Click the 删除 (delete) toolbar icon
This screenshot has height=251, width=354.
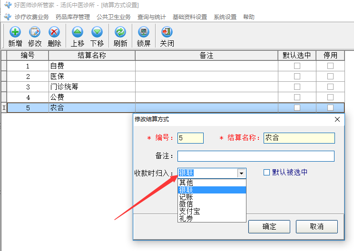54,36
